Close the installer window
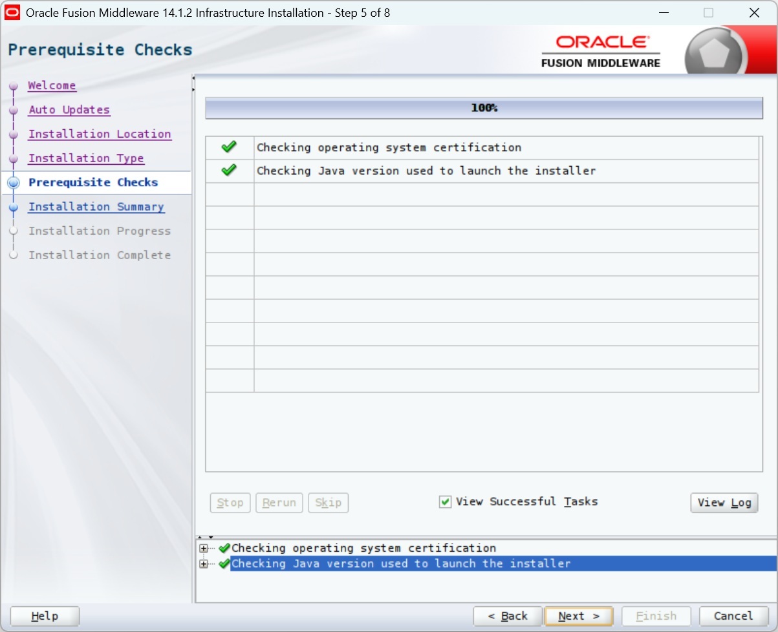This screenshot has width=778, height=632. pyautogui.click(x=754, y=12)
